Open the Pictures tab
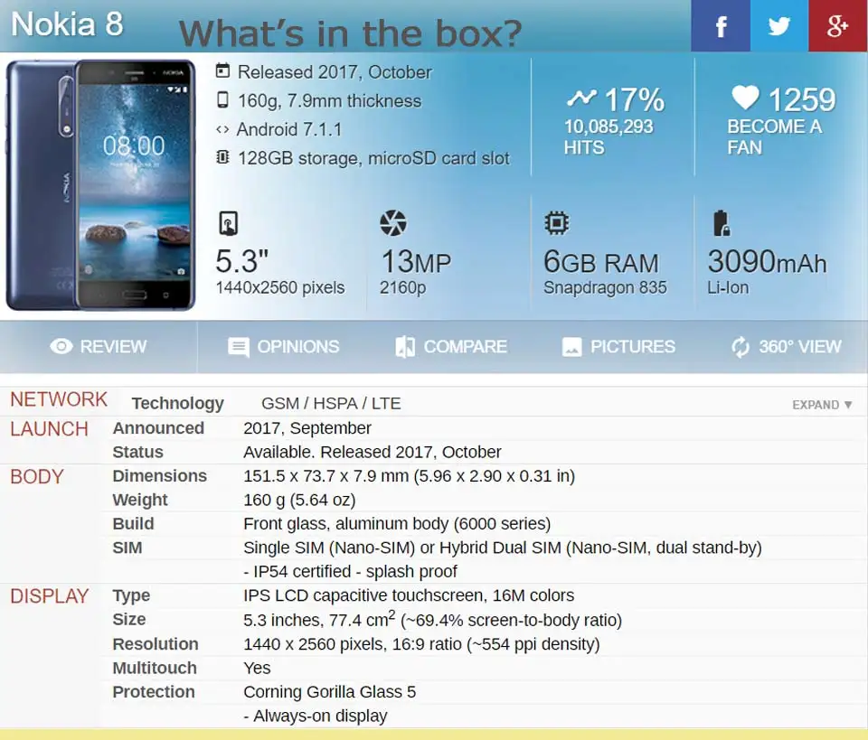The width and height of the screenshot is (868, 740). coord(618,347)
